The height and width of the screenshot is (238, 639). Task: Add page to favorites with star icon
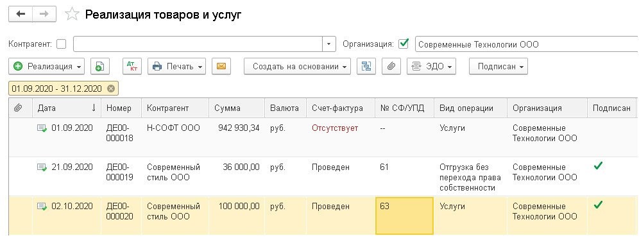[72, 15]
